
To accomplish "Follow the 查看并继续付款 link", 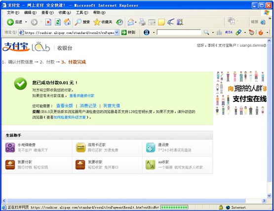I will click(x=82, y=95).
